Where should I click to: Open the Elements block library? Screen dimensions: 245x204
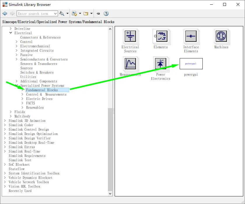coord(161,37)
